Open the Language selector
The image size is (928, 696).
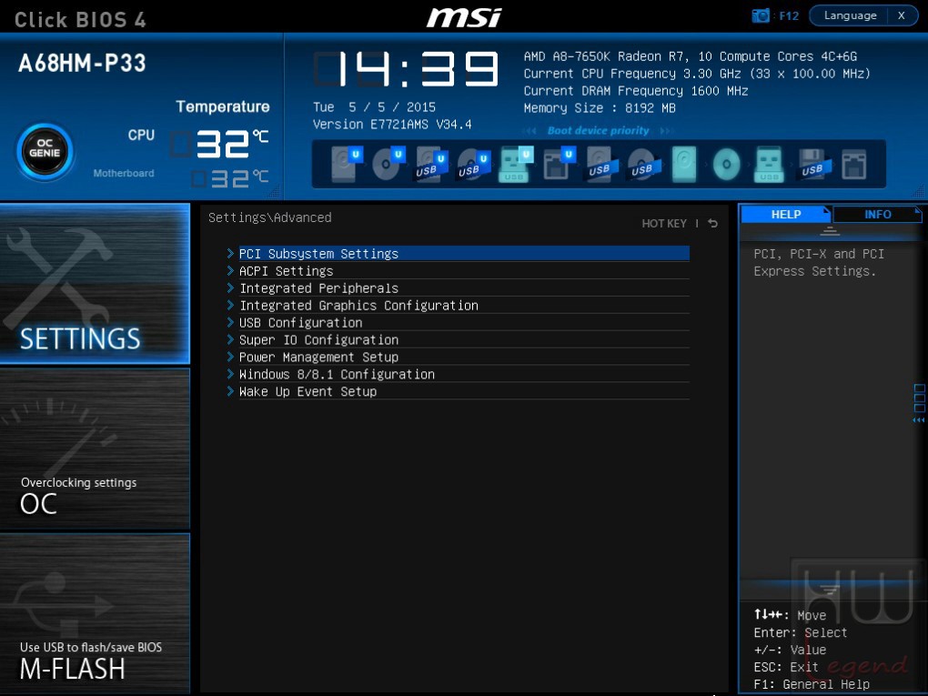click(x=850, y=16)
